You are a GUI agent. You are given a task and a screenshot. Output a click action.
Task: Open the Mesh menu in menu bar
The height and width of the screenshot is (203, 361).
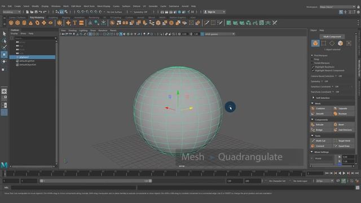tap(66, 6)
